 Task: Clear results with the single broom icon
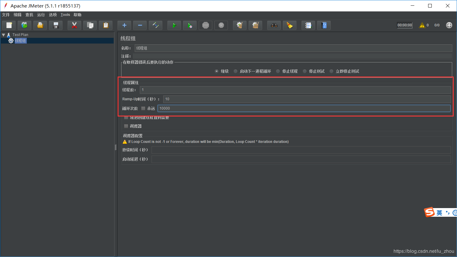click(x=240, y=25)
